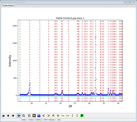The width and height of the screenshot is (137, 122).
Task: Expand X axis with <> button
Action: (x=63, y=116)
